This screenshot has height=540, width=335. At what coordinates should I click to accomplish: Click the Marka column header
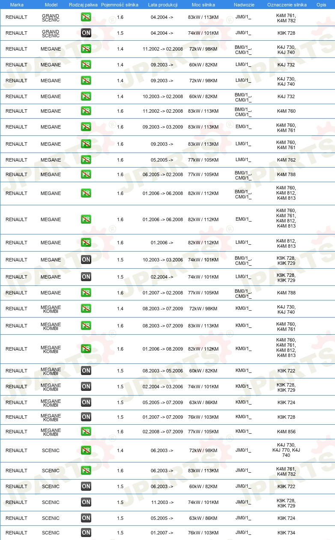pyautogui.click(x=17, y=5)
